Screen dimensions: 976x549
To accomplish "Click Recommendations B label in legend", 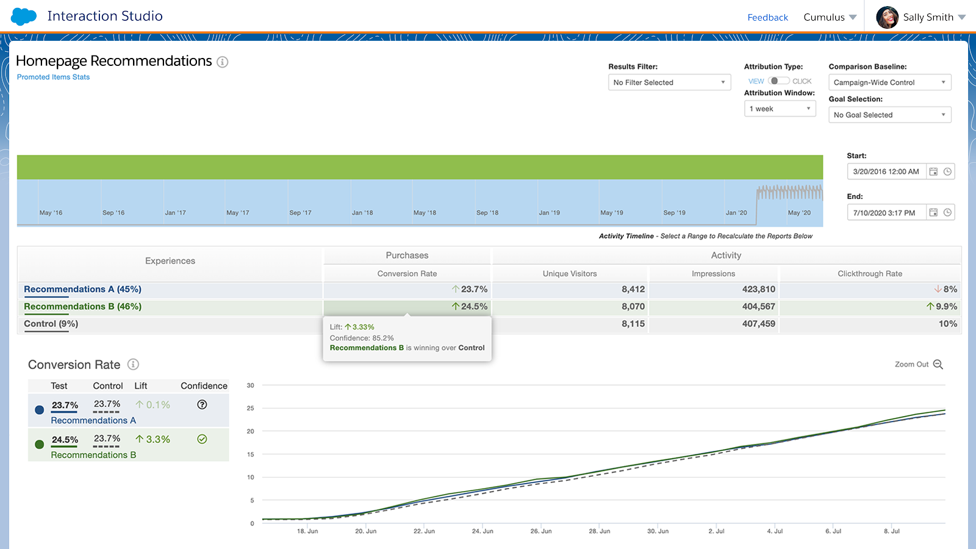I will [x=93, y=455].
